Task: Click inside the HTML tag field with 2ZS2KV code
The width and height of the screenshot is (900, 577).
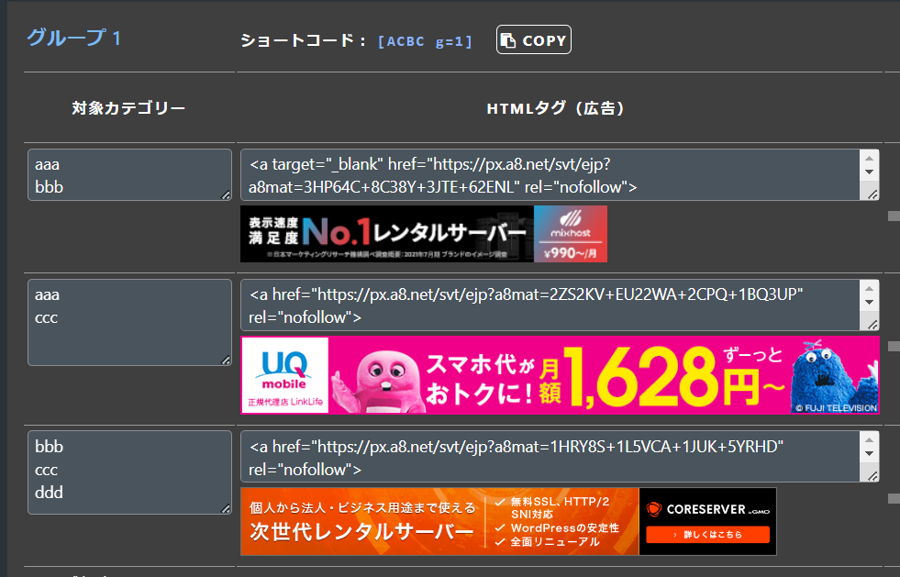Action: pyautogui.click(x=550, y=305)
